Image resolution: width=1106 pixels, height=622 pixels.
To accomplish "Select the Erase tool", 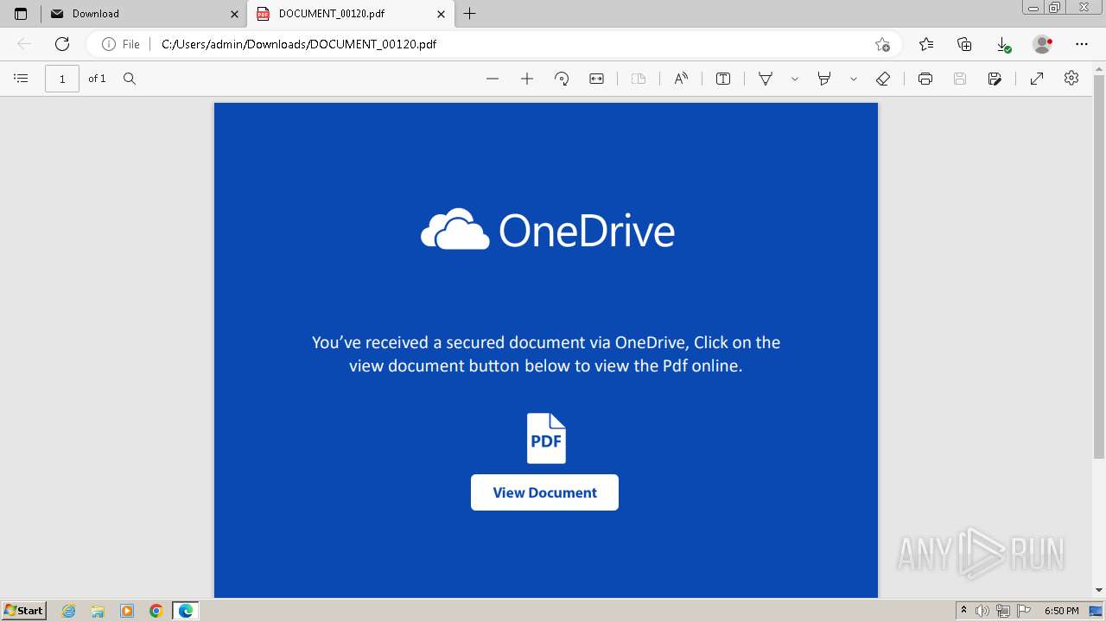I will coord(883,79).
